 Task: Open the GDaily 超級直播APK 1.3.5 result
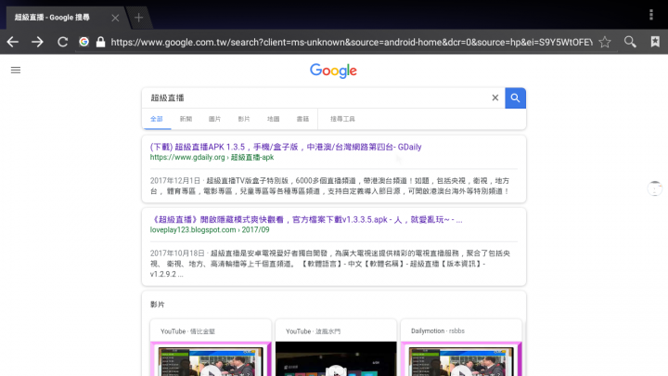pyautogui.click(x=286, y=147)
